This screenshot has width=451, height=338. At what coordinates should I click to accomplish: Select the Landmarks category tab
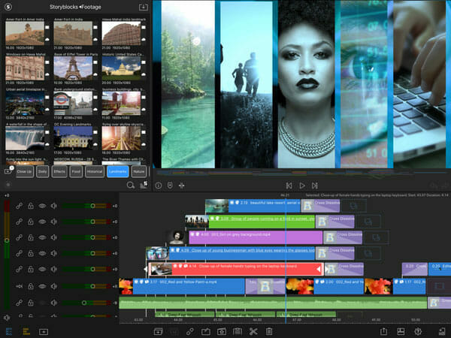[x=117, y=171]
